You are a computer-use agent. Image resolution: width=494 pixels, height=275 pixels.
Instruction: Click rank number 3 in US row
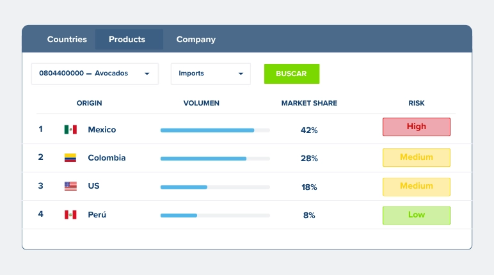point(41,185)
